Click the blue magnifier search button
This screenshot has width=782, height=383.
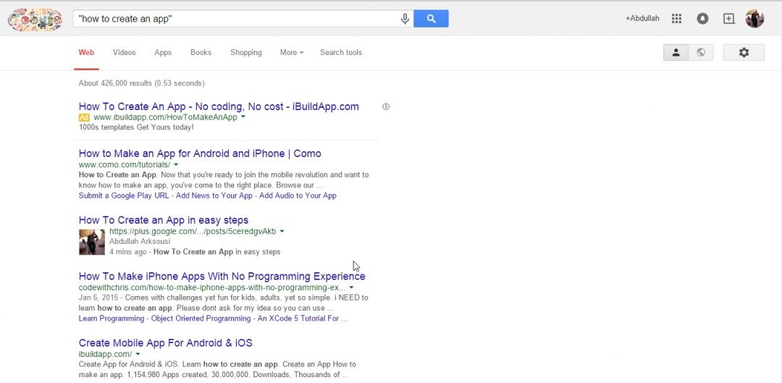click(x=431, y=19)
